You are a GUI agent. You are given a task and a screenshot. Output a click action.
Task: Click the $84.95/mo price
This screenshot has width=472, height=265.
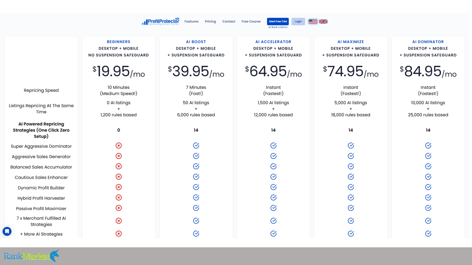coord(428,71)
